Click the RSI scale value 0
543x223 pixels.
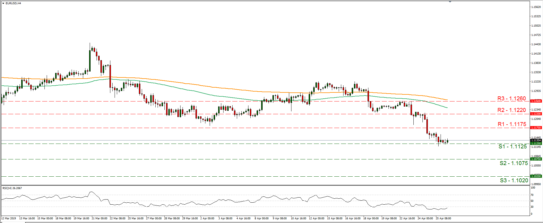tap(532, 214)
